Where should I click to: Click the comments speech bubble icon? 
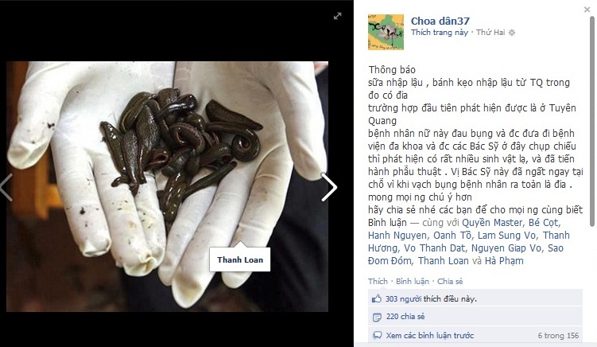click(x=377, y=336)
